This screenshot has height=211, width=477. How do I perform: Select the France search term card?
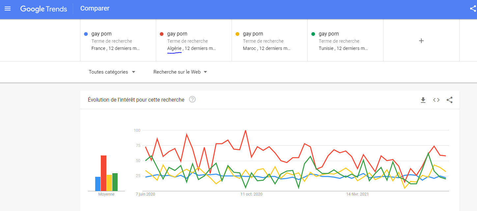118,41
